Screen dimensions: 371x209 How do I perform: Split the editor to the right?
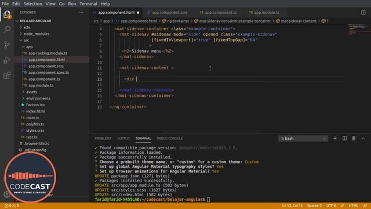(363, 12)
